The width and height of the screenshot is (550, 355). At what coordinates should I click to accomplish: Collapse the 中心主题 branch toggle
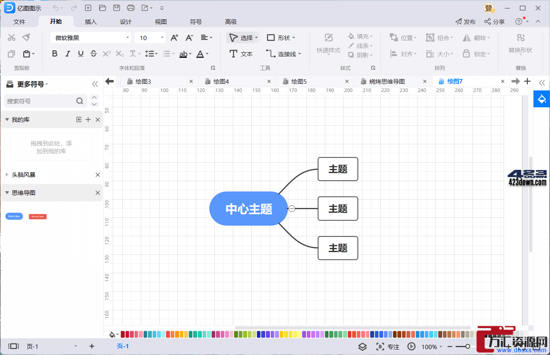[x=292, y=208]
